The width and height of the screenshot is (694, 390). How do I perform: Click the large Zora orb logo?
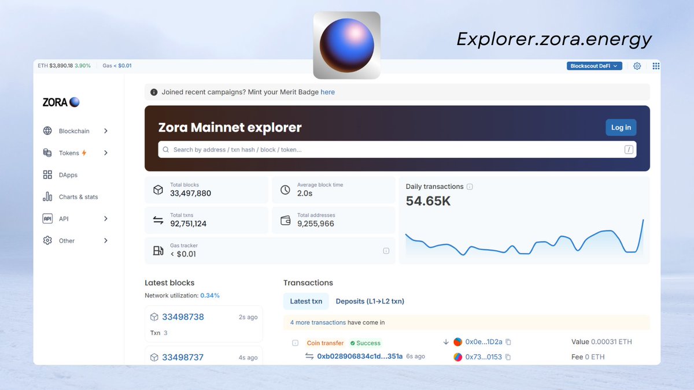(x=347, y=45)
